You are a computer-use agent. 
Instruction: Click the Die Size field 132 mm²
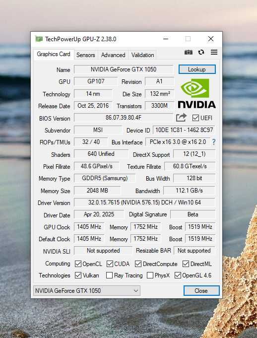(159, 94)
